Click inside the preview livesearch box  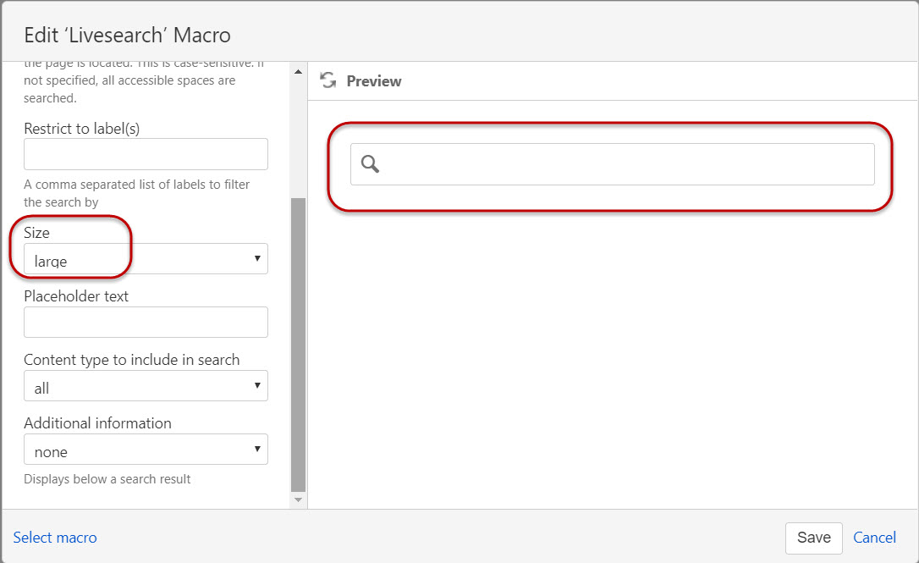click(613, 164)
